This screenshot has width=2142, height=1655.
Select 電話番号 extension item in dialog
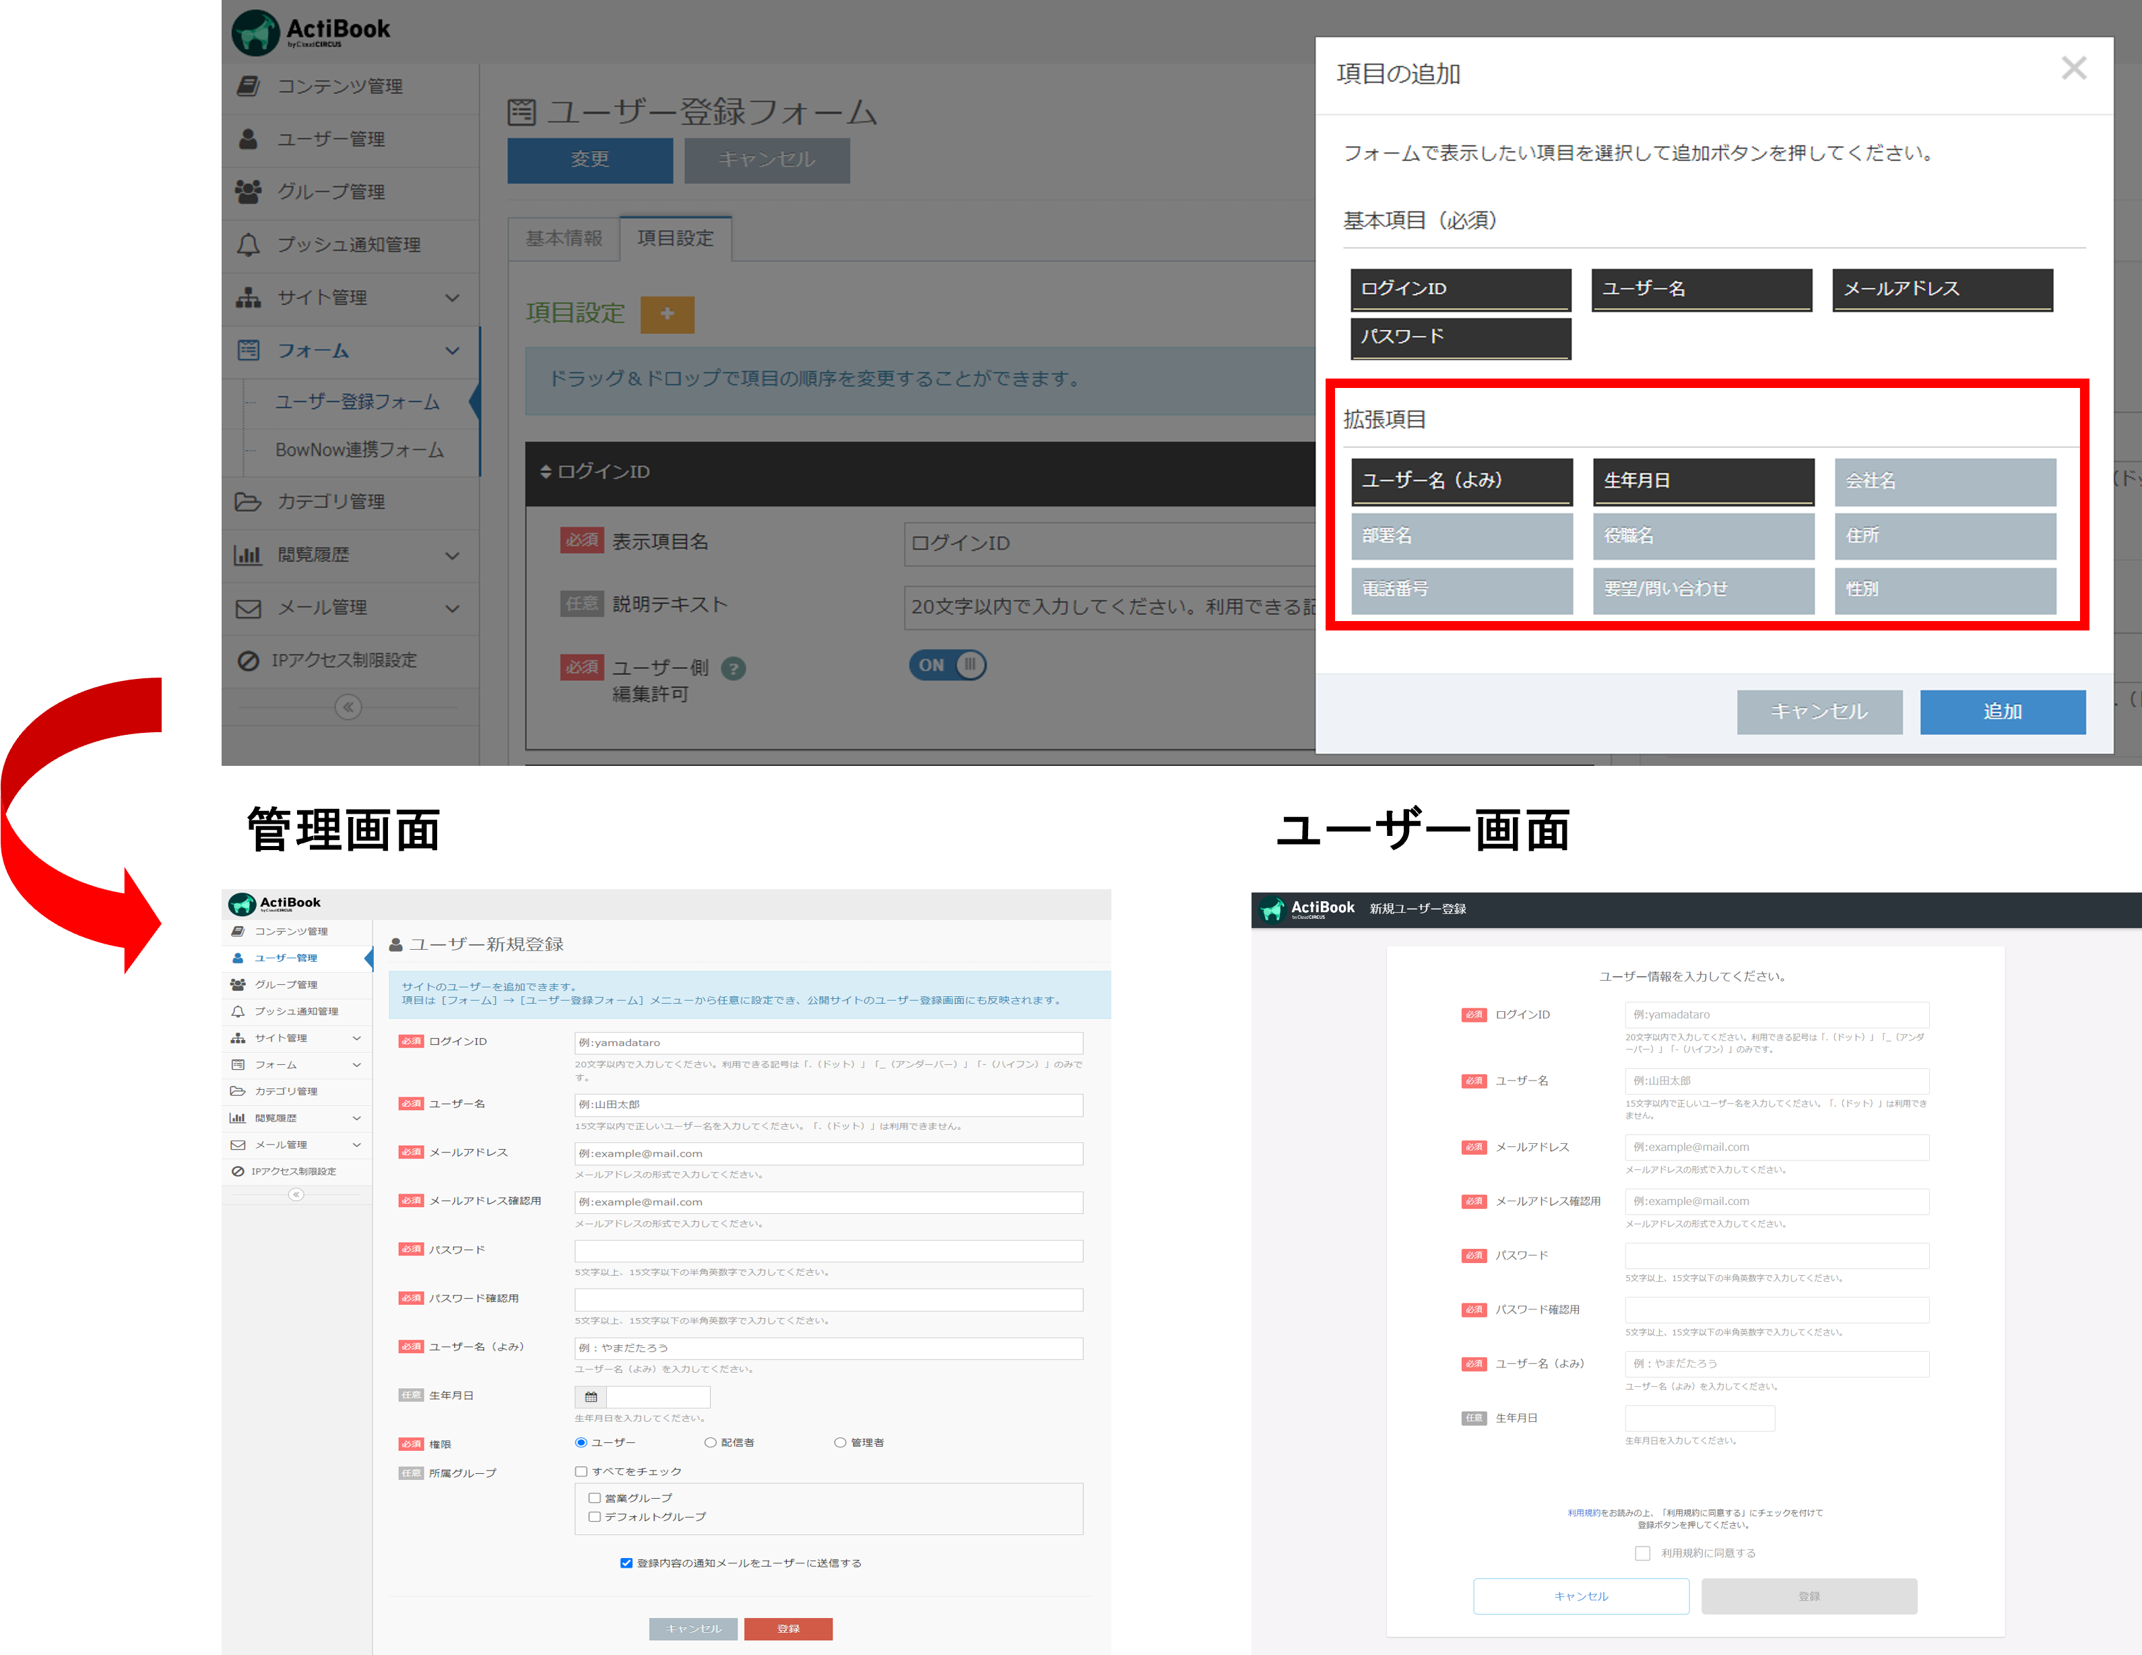tap(1462, 591)
